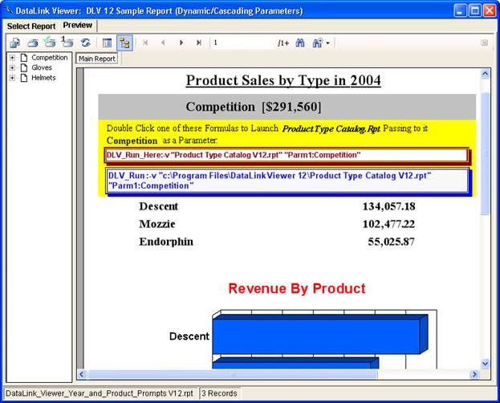Go to the first page

145,43
